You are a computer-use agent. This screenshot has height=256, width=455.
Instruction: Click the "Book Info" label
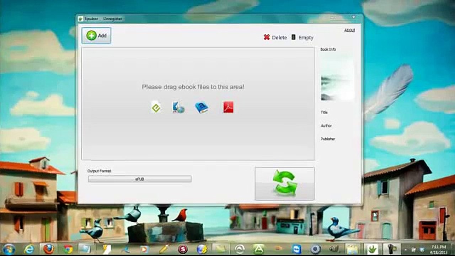328,49
